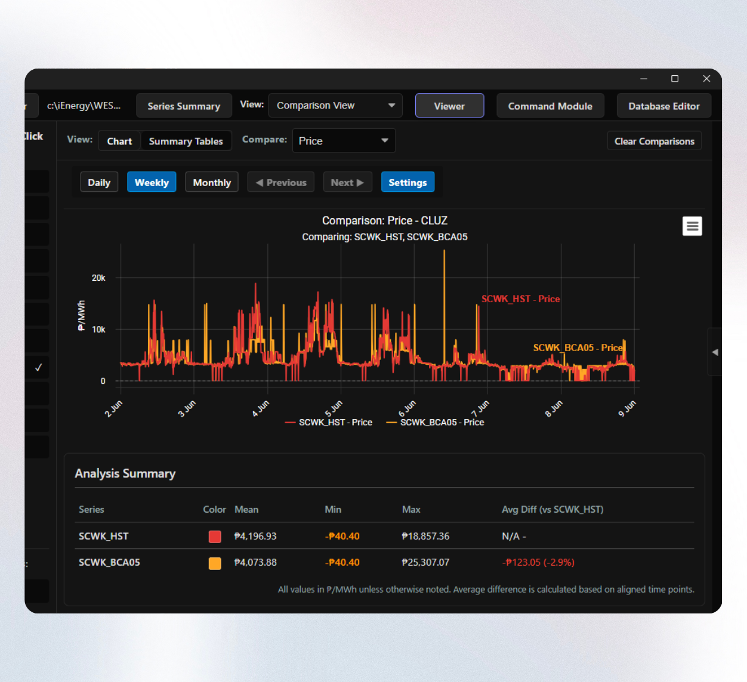Click the 5 Jun x-axis label
Screen dimensions: 747x682
pyautogui.click(x=334, y=409)
